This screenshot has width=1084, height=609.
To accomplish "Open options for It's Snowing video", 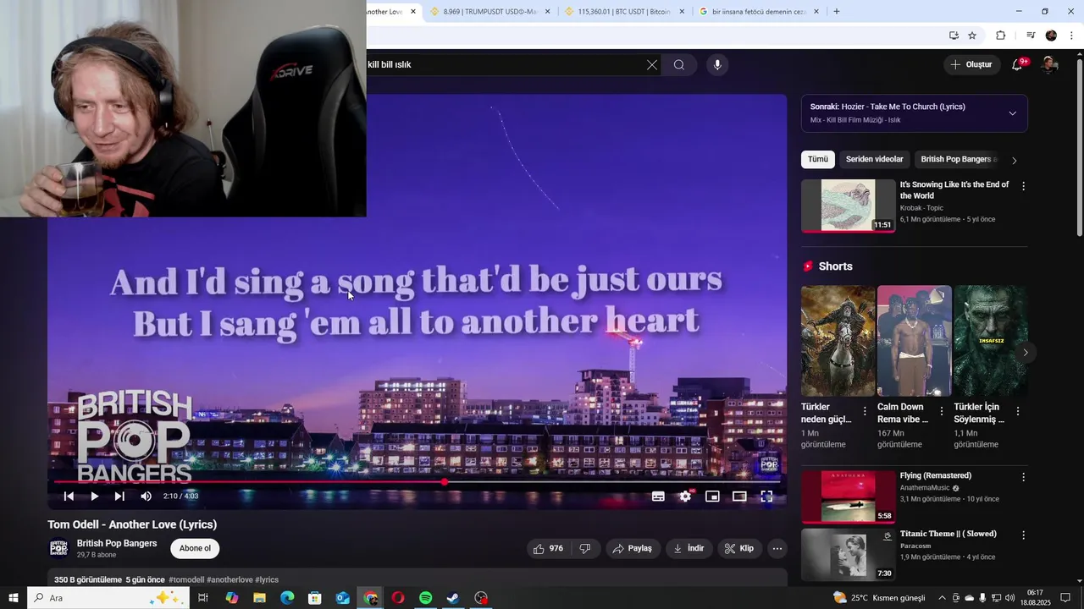I will coord(1023,186).
